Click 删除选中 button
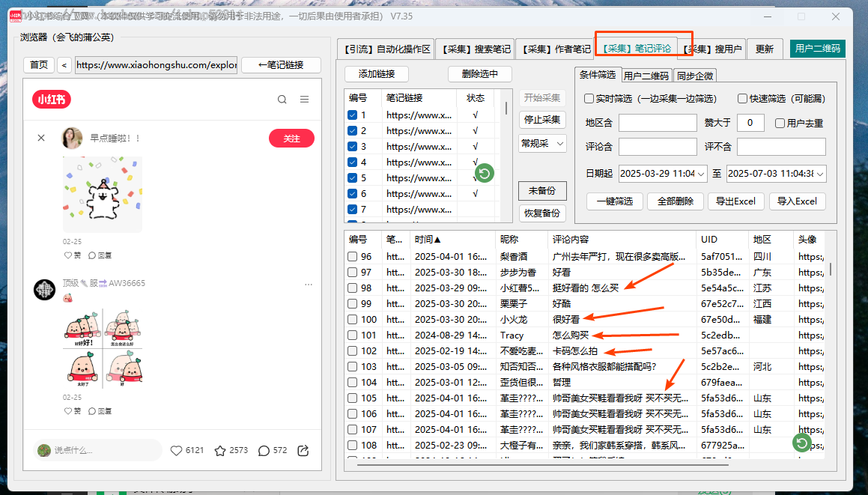The height and width of the screenshot is (495, 868). click(x=479, y=73)
